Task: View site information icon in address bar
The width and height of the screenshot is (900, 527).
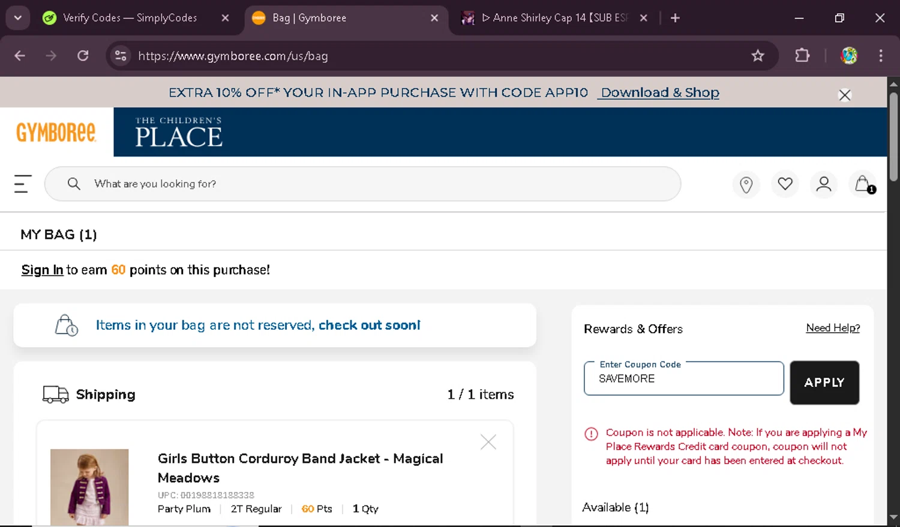Action: coord(121,56)
